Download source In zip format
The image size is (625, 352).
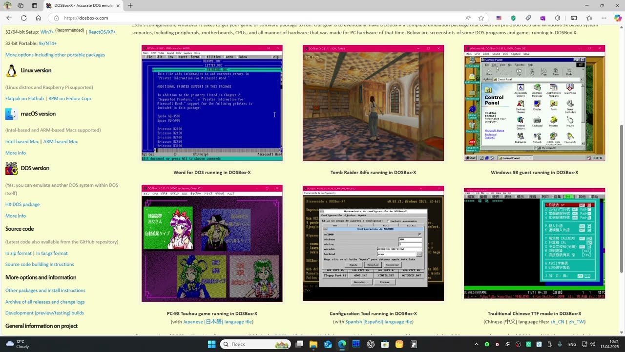(x=19, y=253)
